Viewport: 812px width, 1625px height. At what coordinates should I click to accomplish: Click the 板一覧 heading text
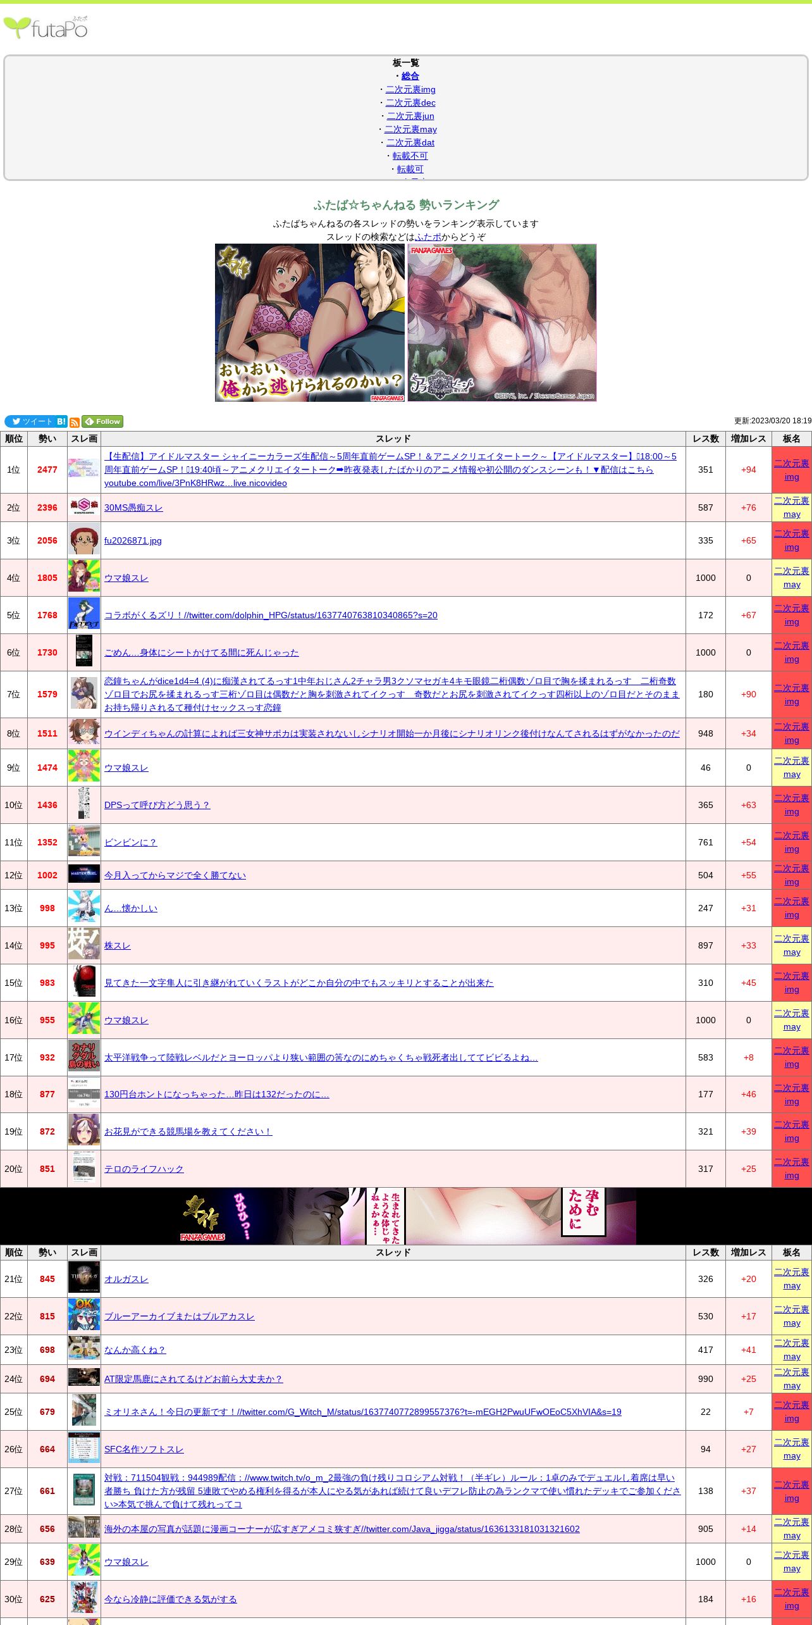click(406, 63)
